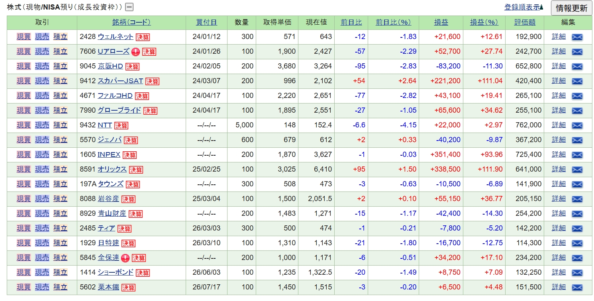Open mail alert icon for 全保連

577,258
